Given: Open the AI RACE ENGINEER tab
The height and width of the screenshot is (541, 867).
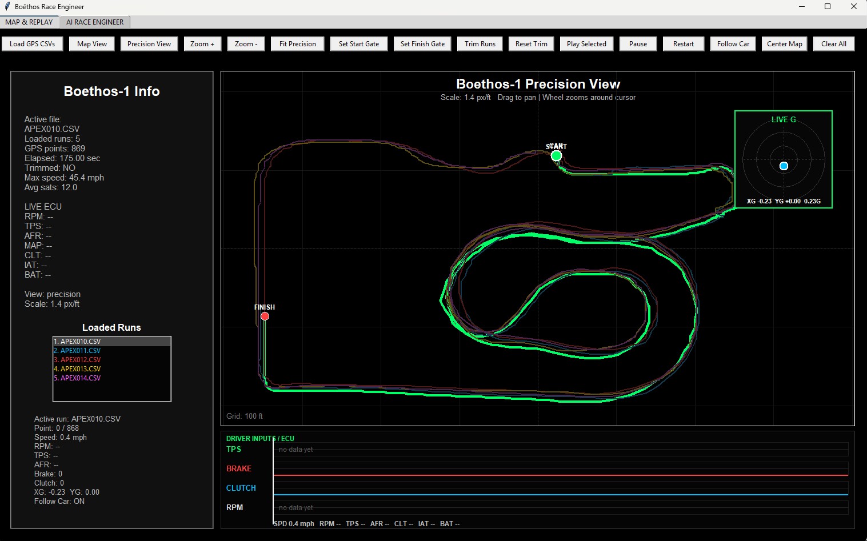Looking at the screenshot, I should coord(95,22).
